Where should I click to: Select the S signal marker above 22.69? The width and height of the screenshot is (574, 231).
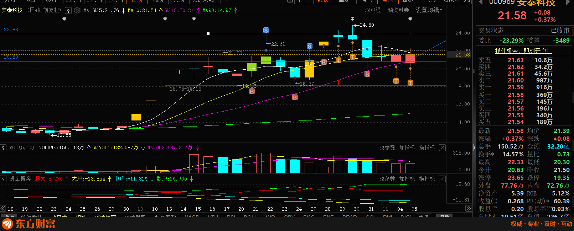(266, 31)
